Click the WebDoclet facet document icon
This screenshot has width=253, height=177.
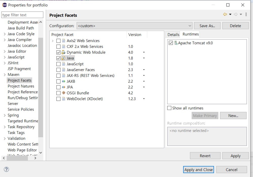coord(64,99)
